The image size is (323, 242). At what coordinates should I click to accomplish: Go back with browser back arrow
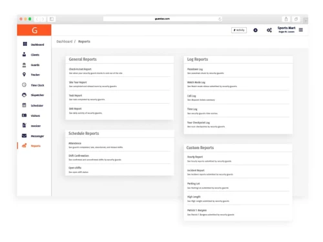pos(37,19)
